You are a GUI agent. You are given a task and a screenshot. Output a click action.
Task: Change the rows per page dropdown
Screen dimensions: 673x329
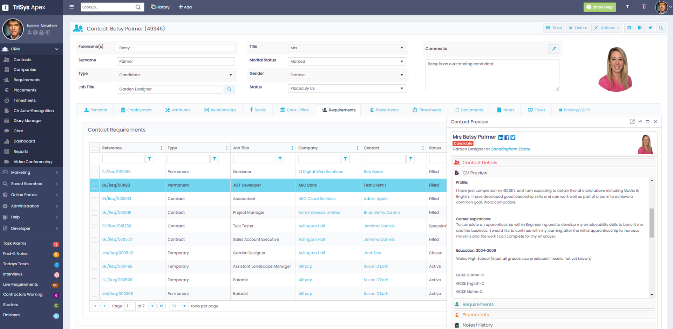179,306
